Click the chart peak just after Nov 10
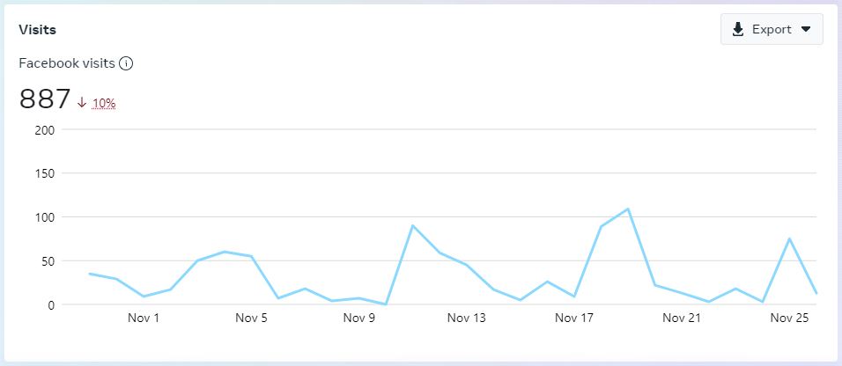Viewport: 842px width, 366px height. (x=413, y=226)
